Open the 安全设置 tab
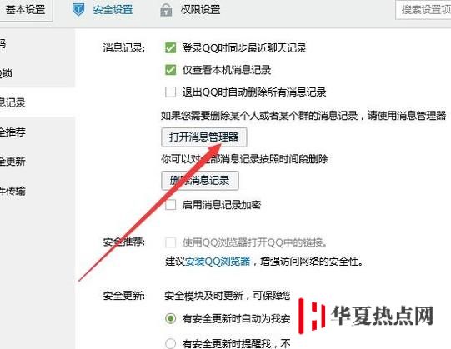451x349 pixels. click(x=113, y=10)
